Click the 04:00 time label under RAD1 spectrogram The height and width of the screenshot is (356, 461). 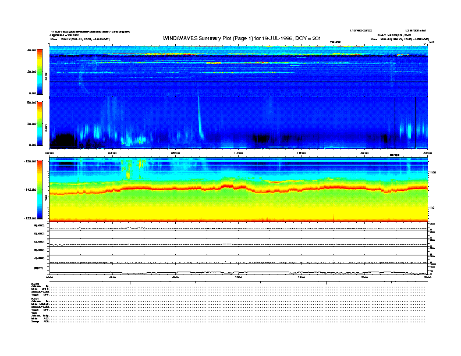112,153
